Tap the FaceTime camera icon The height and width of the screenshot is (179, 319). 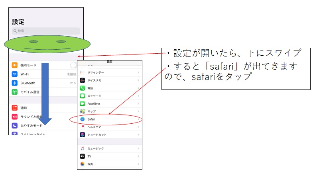click(83, 104)
